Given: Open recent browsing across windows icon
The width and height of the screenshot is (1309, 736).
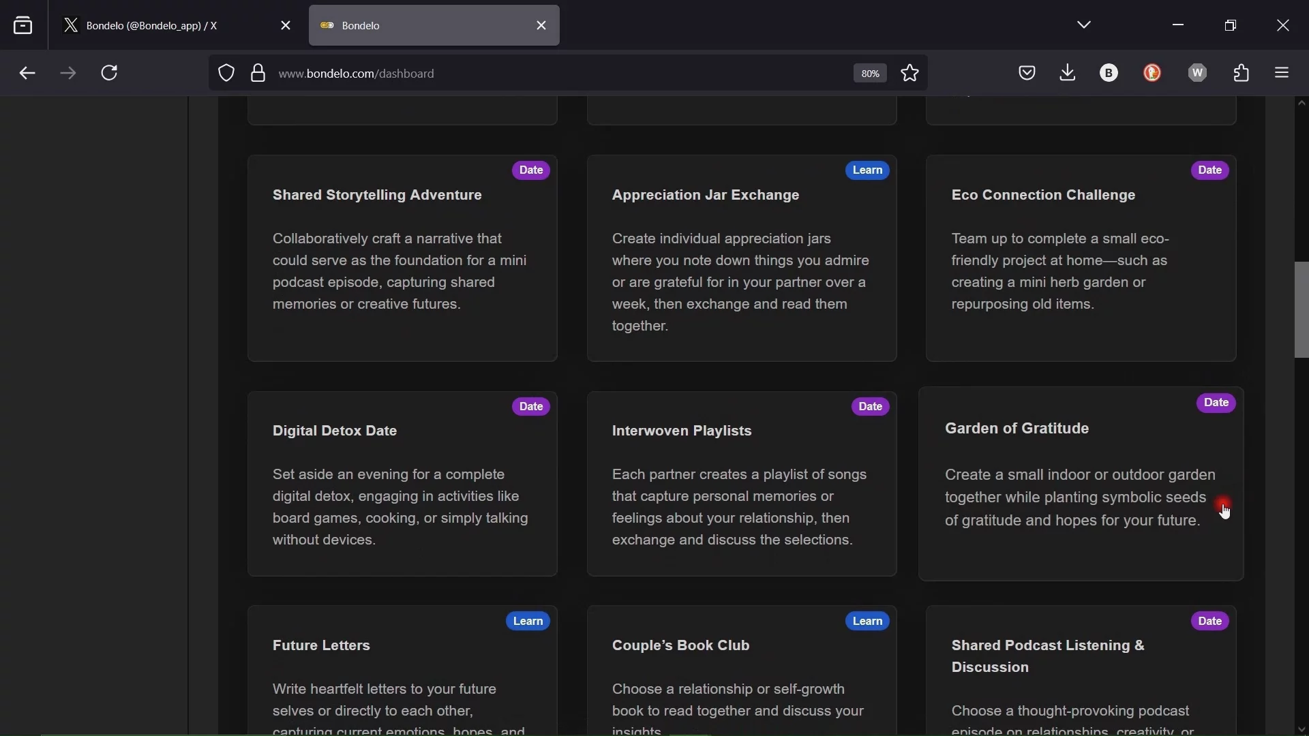Looking at the screenshot, I should coord(23,26).
